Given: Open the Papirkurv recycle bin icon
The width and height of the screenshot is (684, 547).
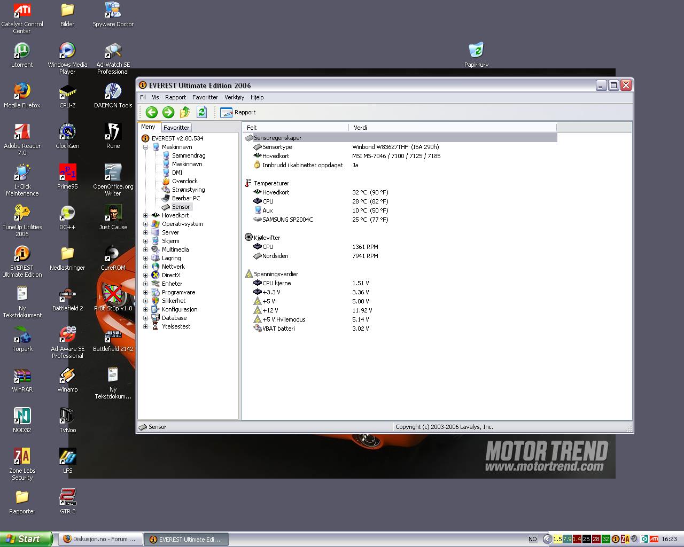Looking at the screenshot, I should point(476,55).
